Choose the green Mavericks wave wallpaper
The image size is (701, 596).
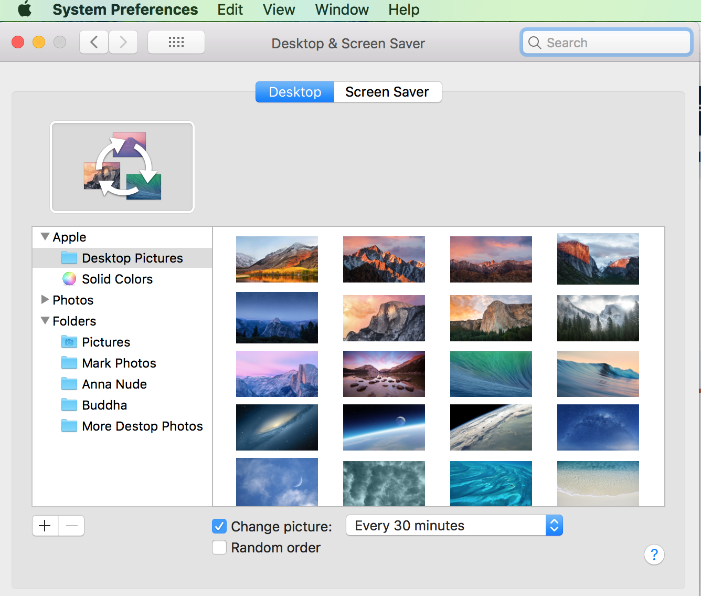[491, 374]
